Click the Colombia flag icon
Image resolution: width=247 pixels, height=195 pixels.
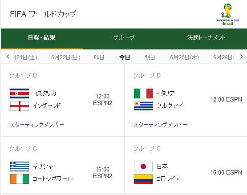pos(143,179)
